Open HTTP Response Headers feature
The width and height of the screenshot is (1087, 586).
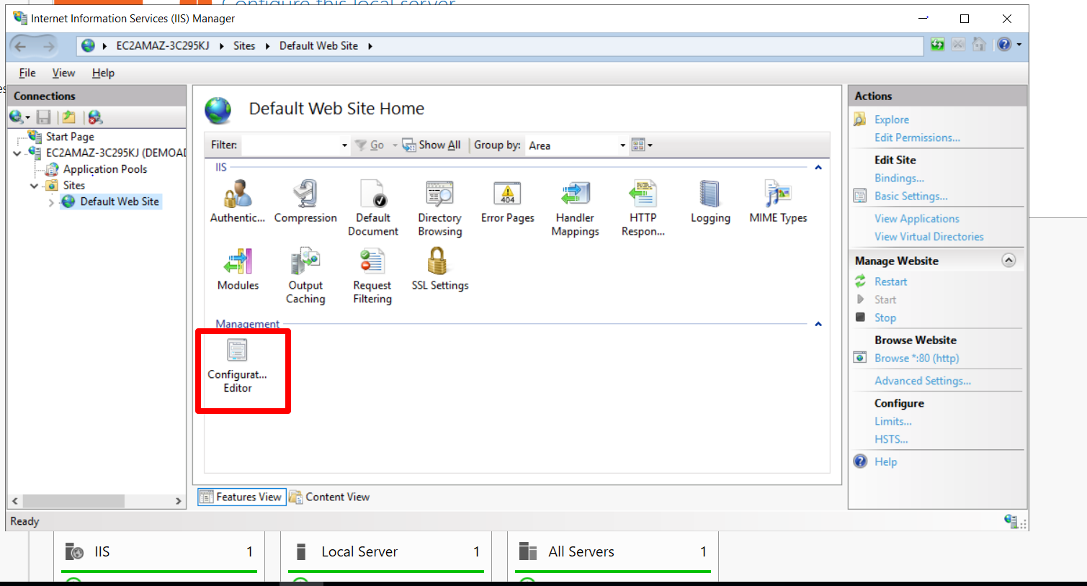[x=643, y=209]
